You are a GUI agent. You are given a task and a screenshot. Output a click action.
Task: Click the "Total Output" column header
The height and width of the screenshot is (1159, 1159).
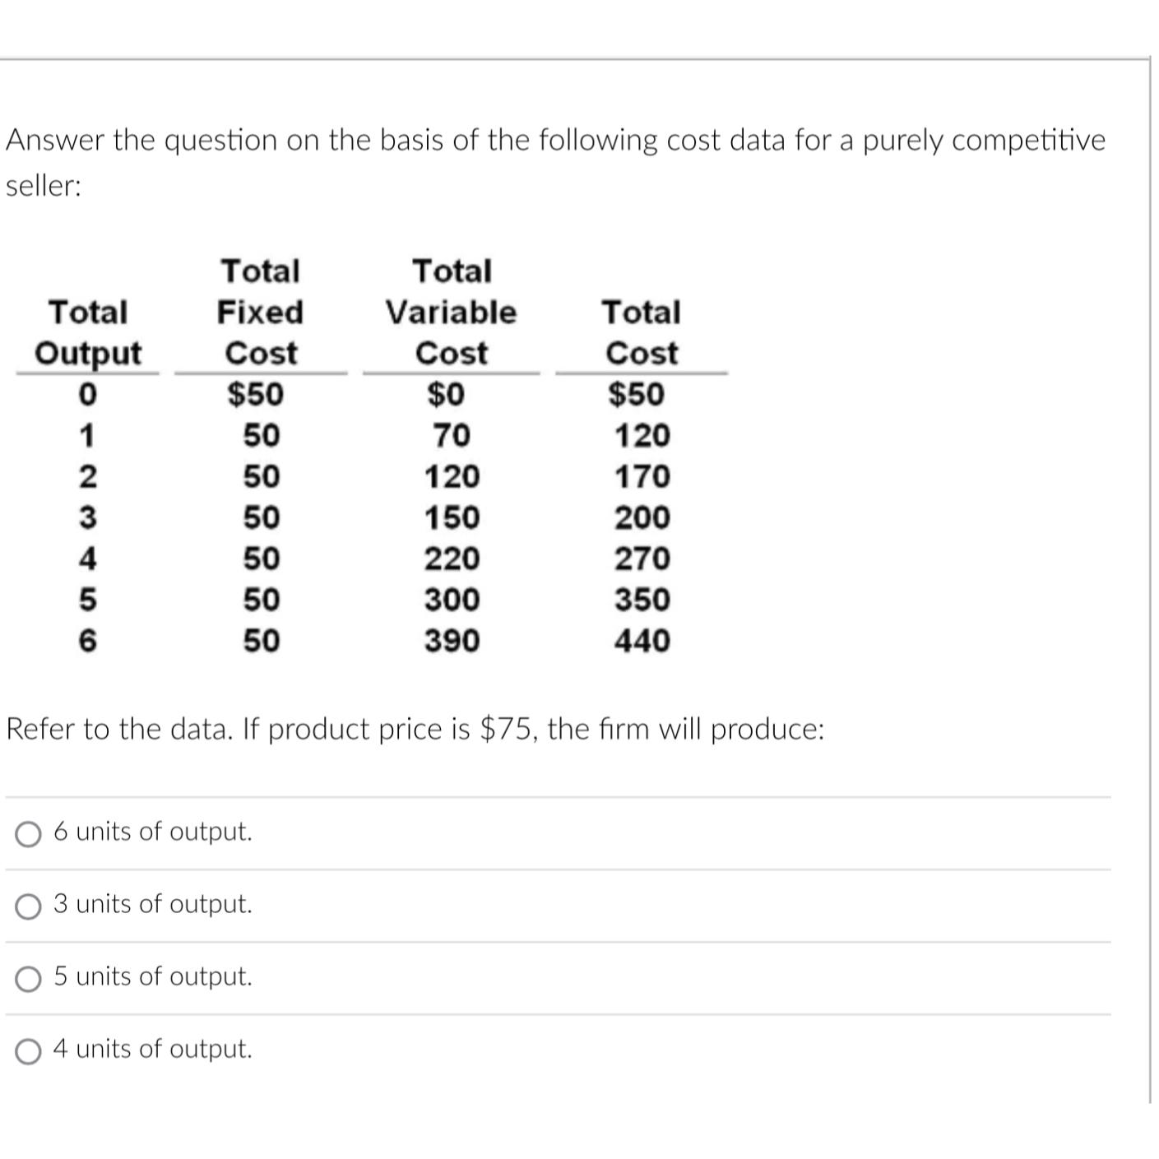(x=86, y=333)
